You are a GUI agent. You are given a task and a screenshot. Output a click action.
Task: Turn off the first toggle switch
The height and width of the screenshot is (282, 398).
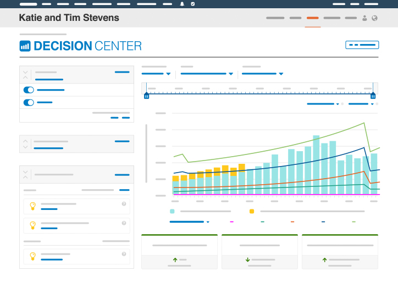click(x=29, y=90)
